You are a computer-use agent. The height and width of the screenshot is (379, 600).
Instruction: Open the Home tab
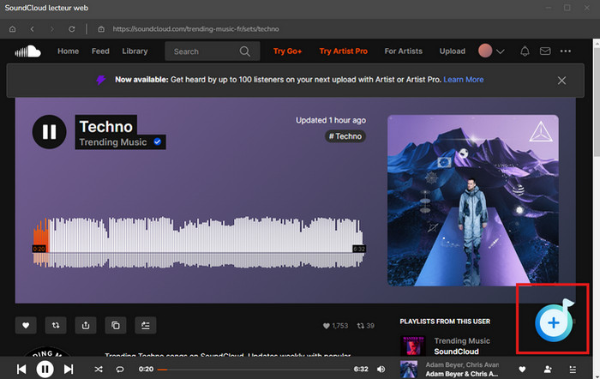[68, 51]
